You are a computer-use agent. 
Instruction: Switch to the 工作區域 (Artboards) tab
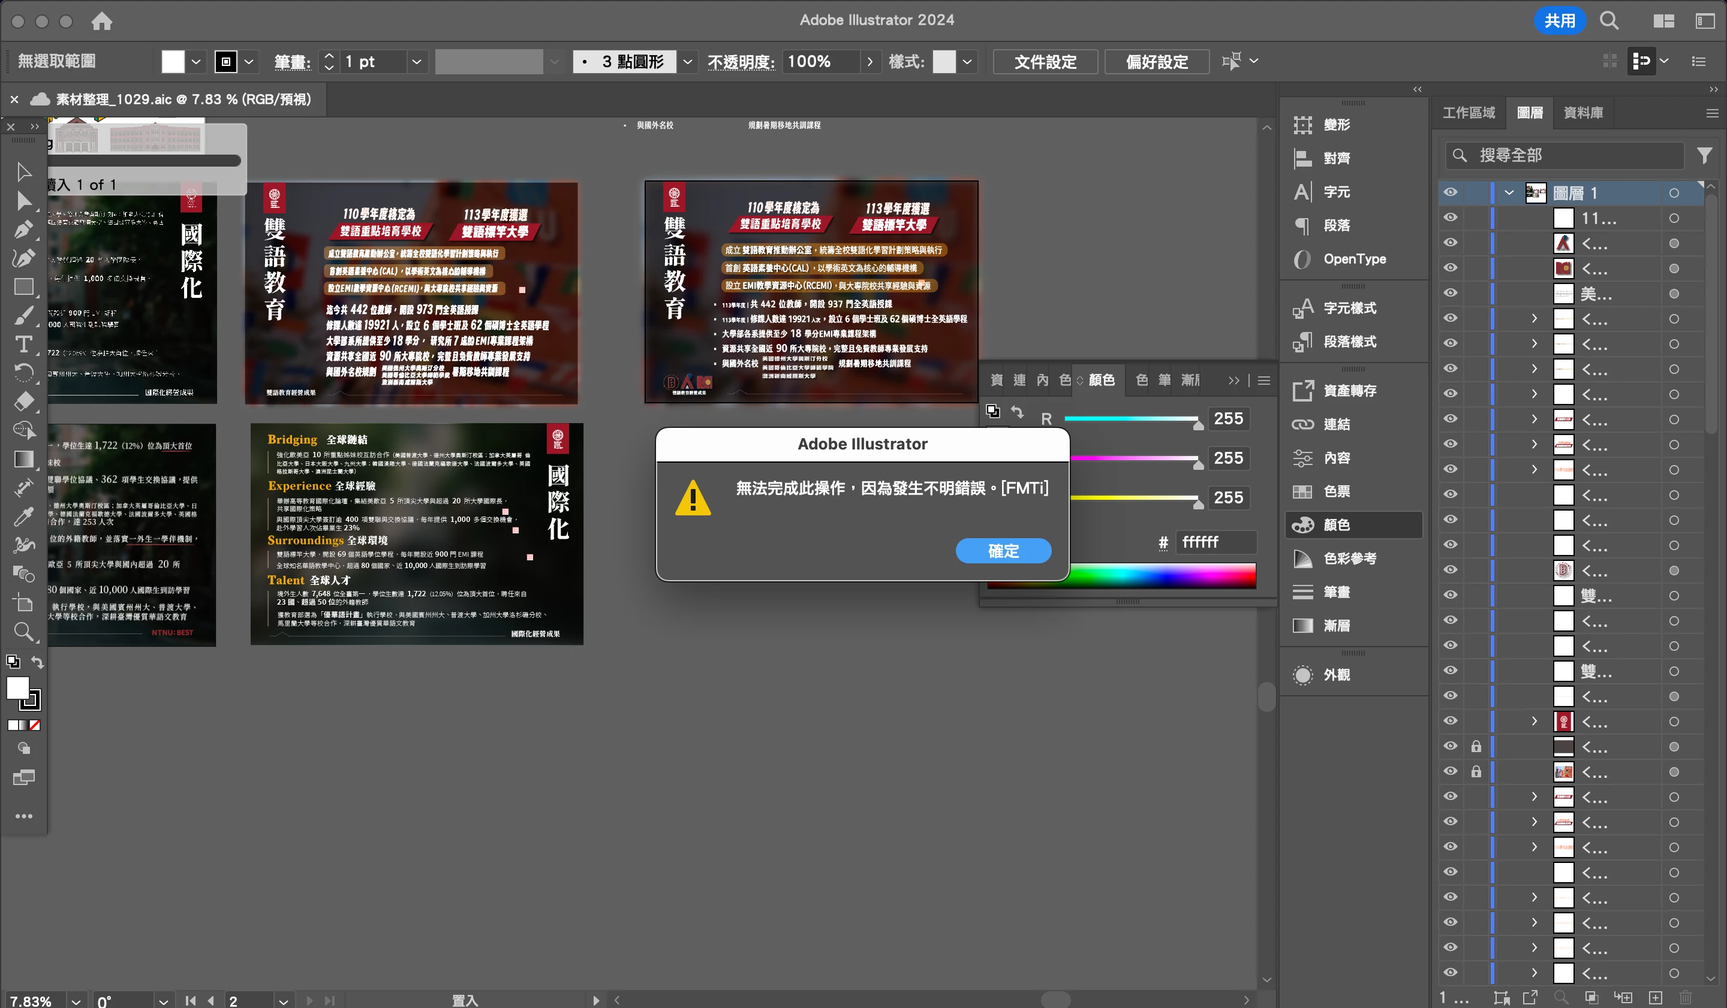tap(1469, 113)
